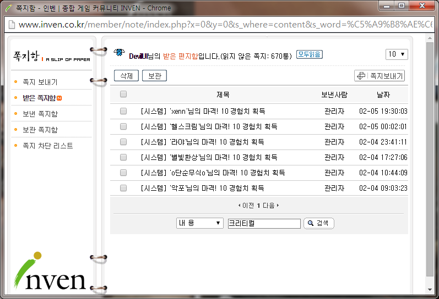Open 쪽지 보내기 in sidebar menu
This screenshot has height=299, width=439.
pyautogui.click(x=40, y=82)
